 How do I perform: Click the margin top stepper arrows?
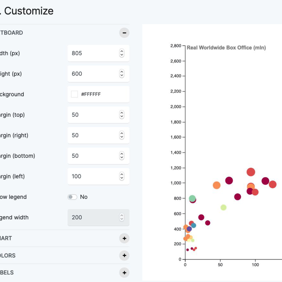pos(122,115)
